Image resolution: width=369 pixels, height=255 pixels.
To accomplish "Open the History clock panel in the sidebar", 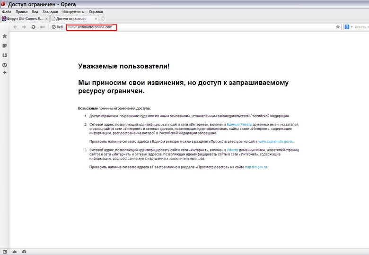I will [x=5, y=65].
